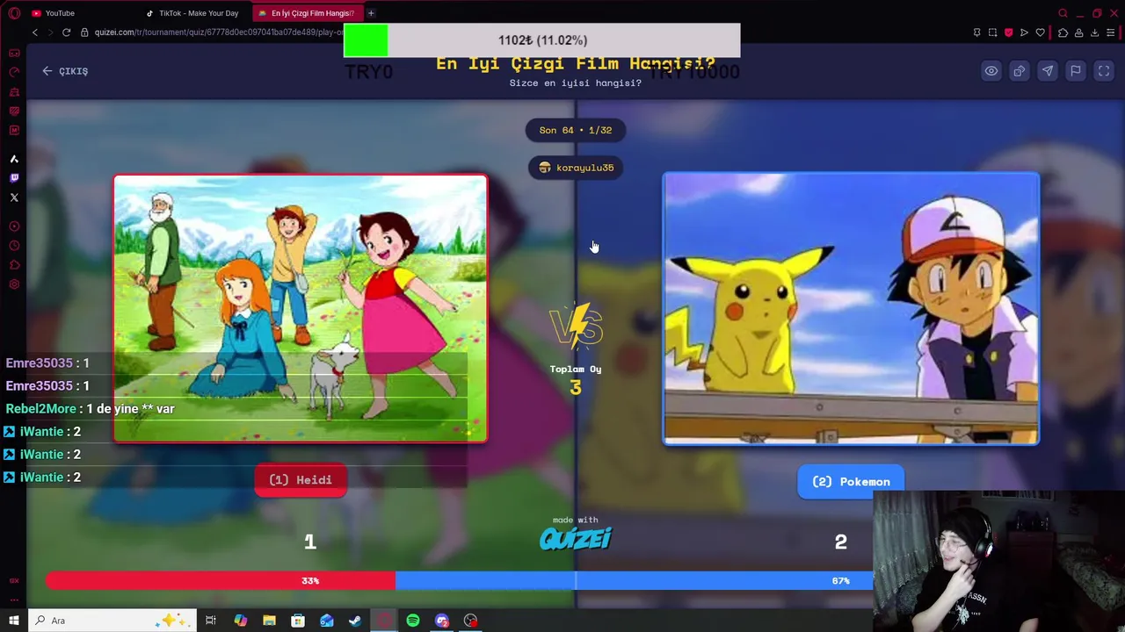The width and height of the screenshot is (1125, 632).
Task: Open Discord from the taskbar
Action: click(x=442, y=621)
